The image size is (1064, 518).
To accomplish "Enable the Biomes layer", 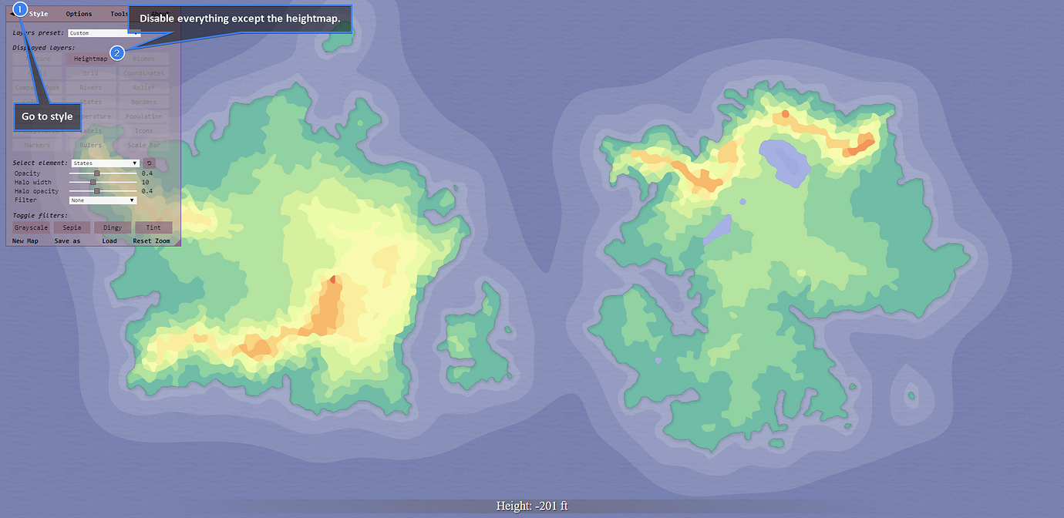I will coord(145,58).
